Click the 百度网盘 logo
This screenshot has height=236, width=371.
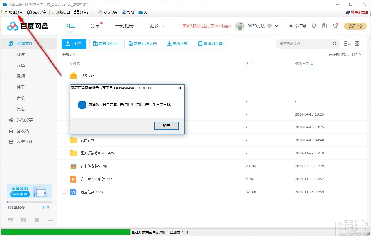pyautogui.click(x=28, y=26)
